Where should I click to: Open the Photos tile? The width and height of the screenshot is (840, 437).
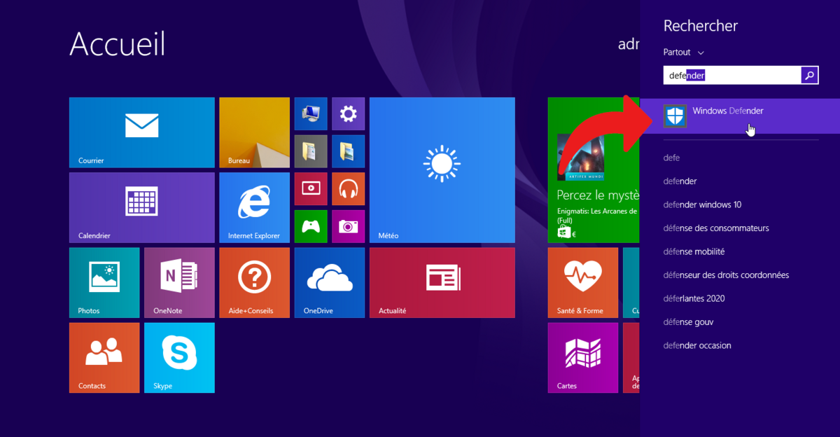104,282
